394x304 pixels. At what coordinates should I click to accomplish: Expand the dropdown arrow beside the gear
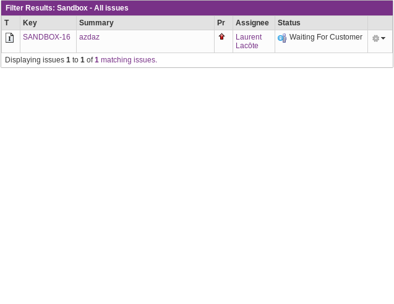(383, 38)
